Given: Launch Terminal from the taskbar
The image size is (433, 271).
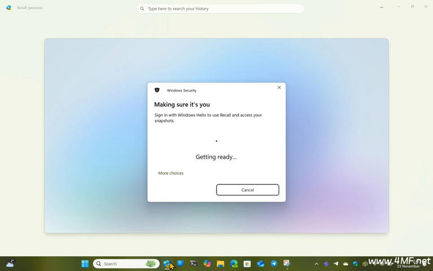Looking at the screenshot, I should [193, 264].
